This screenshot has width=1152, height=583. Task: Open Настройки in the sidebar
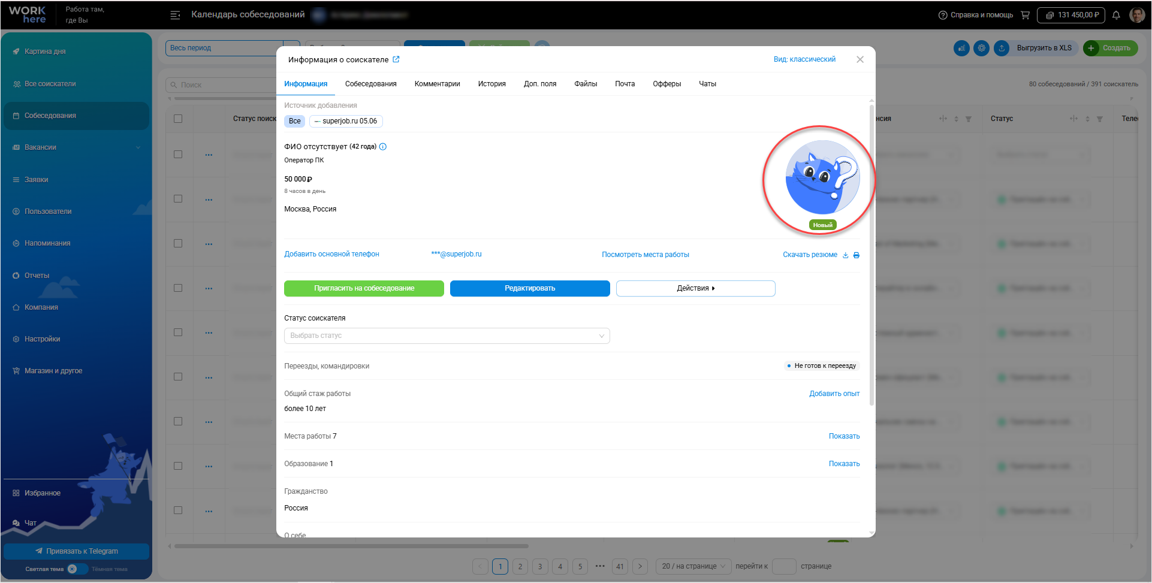(42, 339)
